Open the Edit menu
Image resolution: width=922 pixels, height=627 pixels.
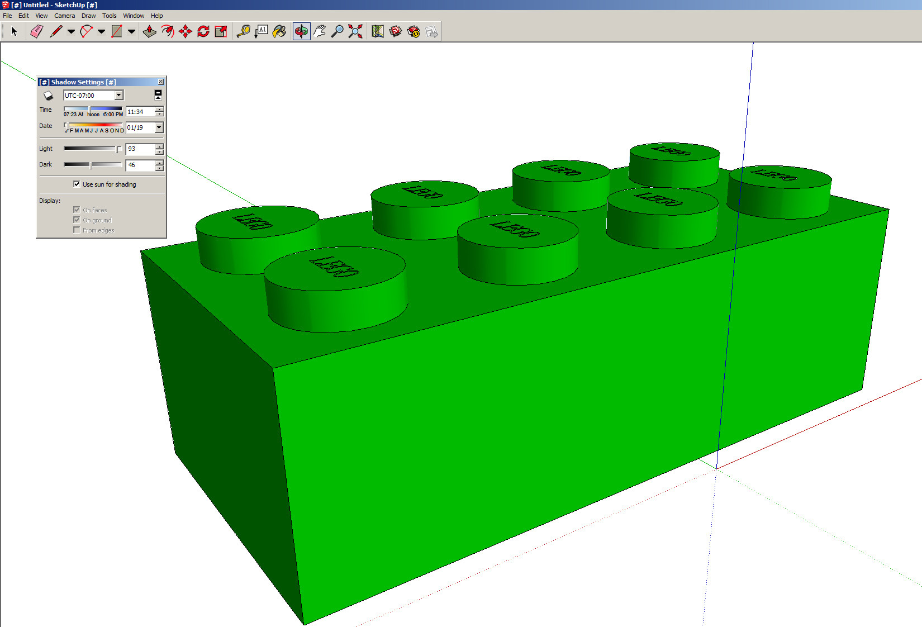coord(23,16)
